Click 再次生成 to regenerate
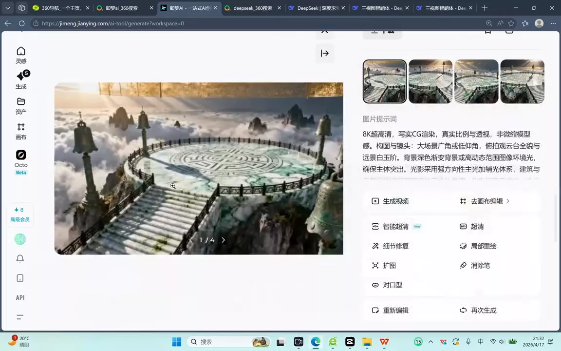Screen dimensions: 561x351 [478, 310]
